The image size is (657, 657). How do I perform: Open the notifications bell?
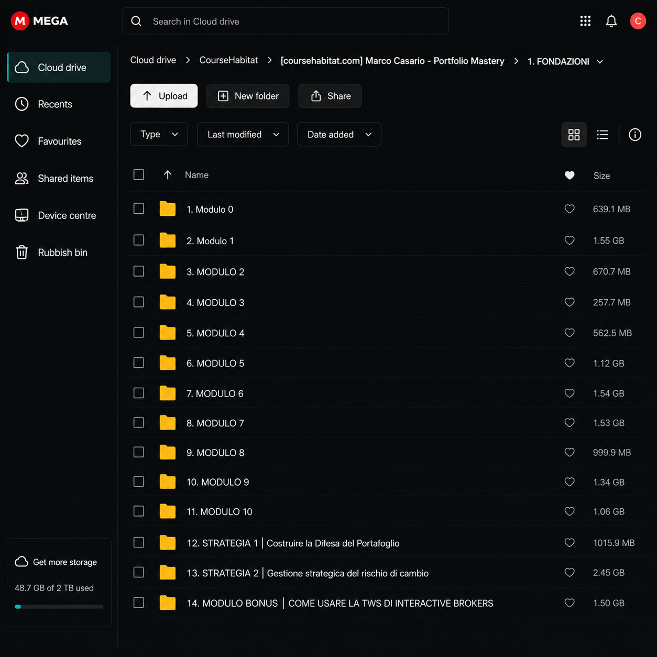[611, 21]
